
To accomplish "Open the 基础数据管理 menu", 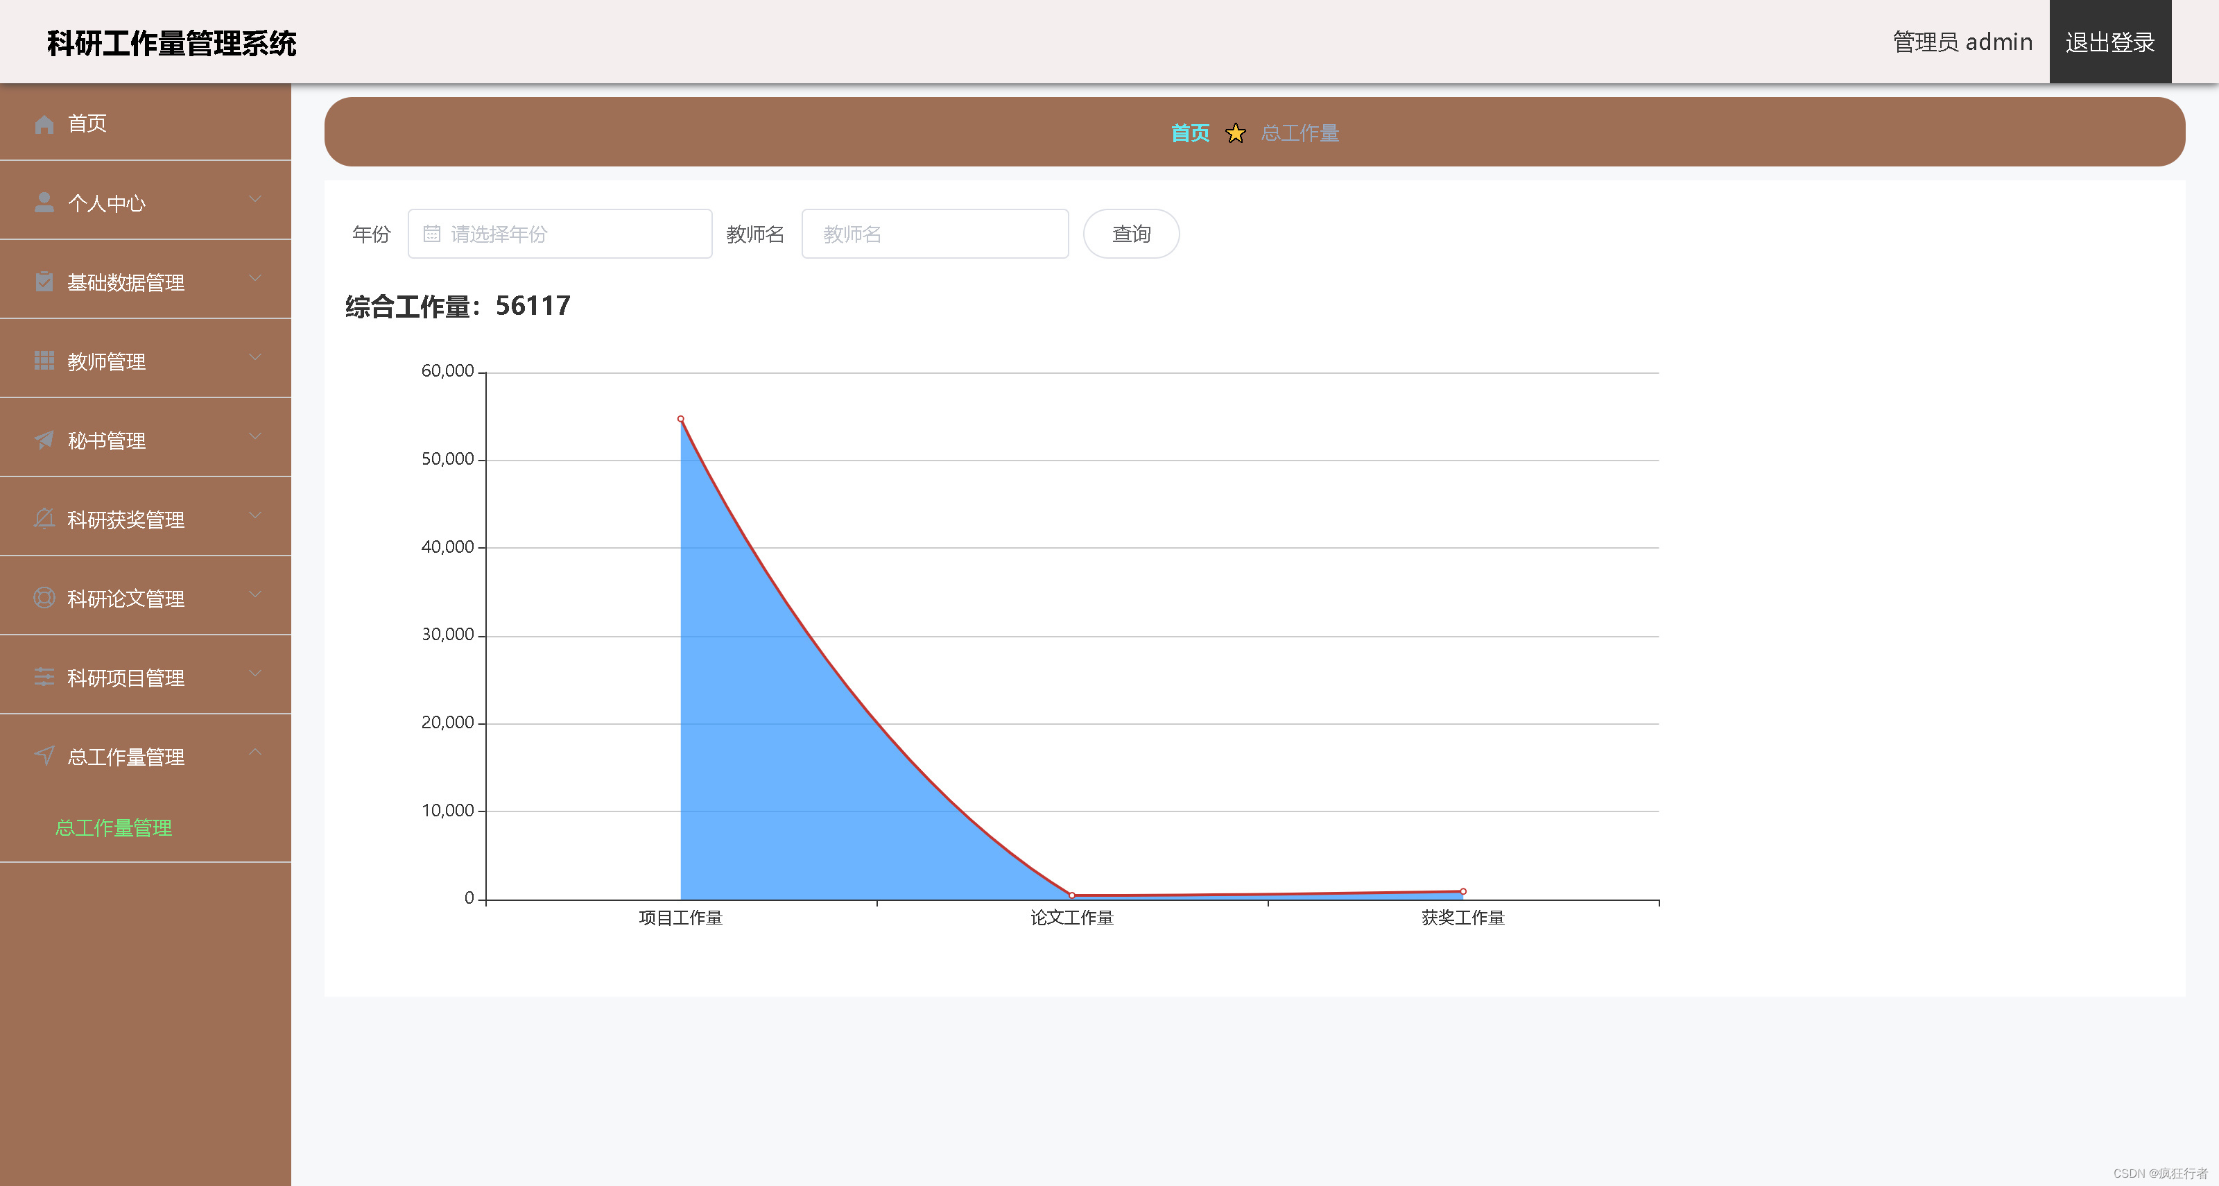I will [x=146, y=282].
